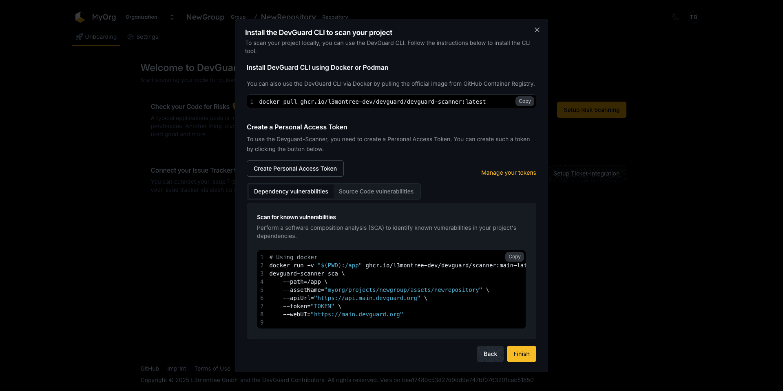Screen dimensions: 783x391
Task: Expand the Organization switcher chevron
Action: click(172, 17)
